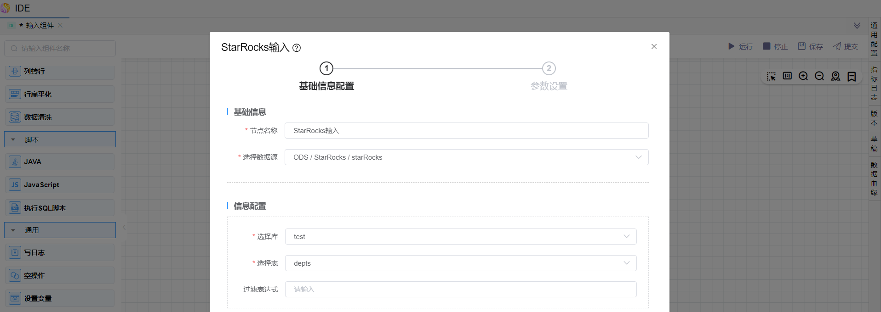Select step 1 基础信息配置 circle
Image resolution: width=881 pixels, height=312 pixels.
(326, 68)
